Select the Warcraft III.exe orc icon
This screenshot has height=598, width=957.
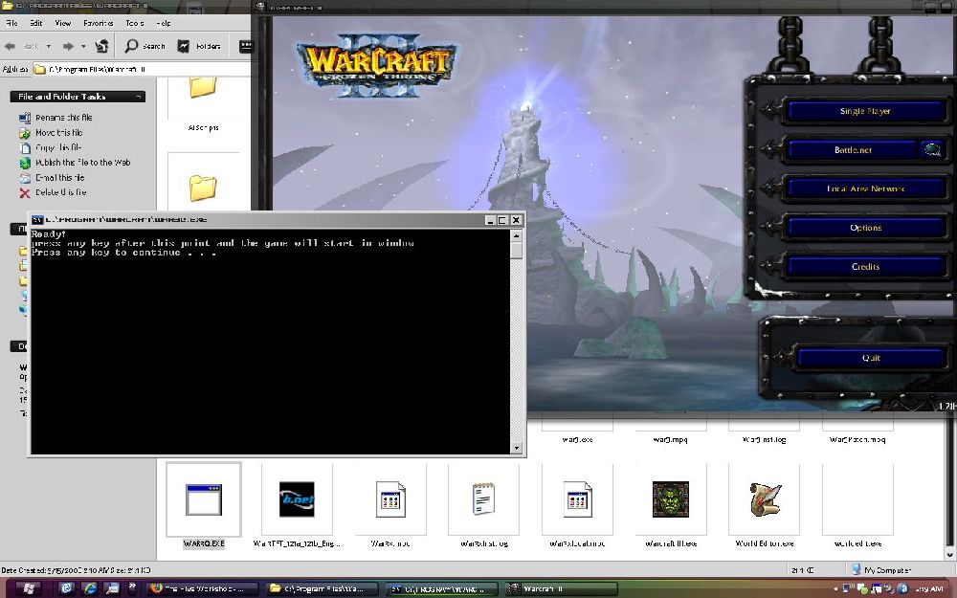tap(671, 499)
